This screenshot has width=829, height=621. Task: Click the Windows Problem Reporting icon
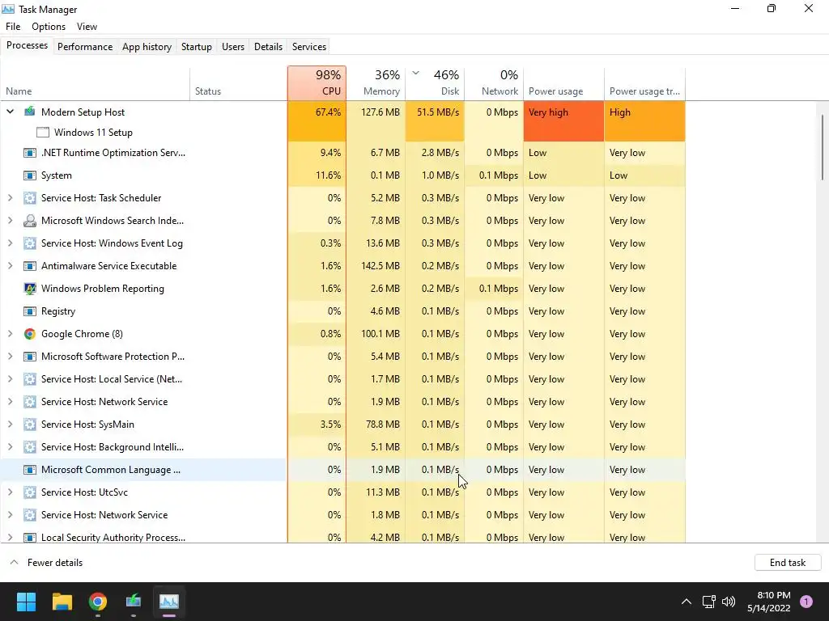coord(30,289)
